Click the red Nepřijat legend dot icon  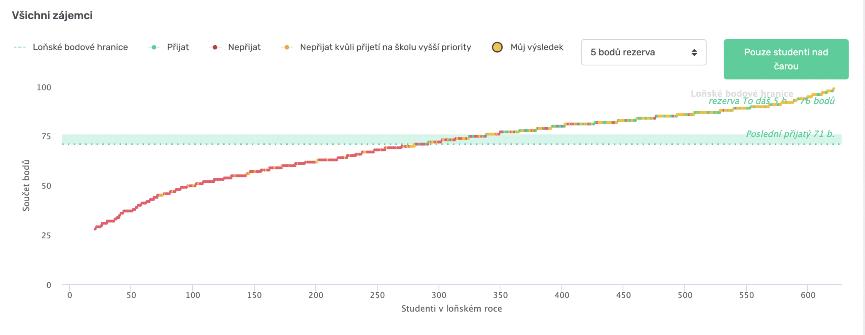click(215, 47)
